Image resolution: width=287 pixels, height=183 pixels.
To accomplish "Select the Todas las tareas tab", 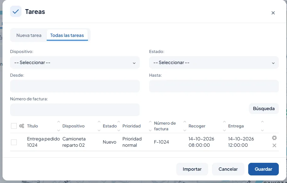I will point(67,35).
